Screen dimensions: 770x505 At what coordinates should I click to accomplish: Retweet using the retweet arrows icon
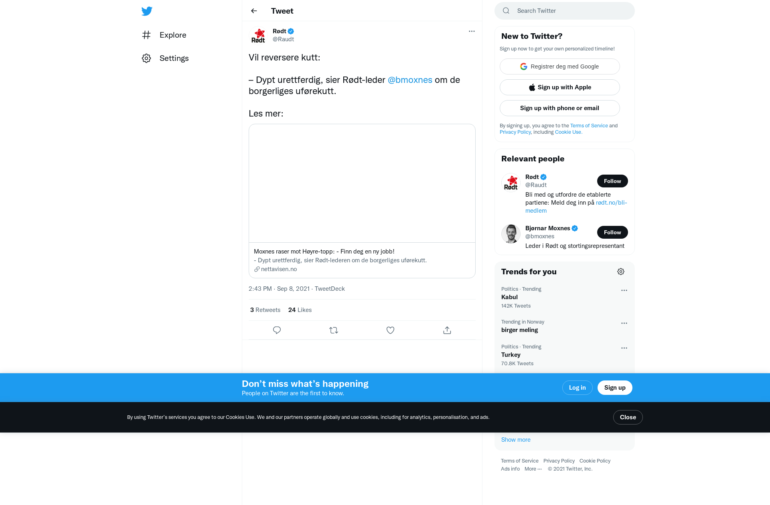(334, 330)
